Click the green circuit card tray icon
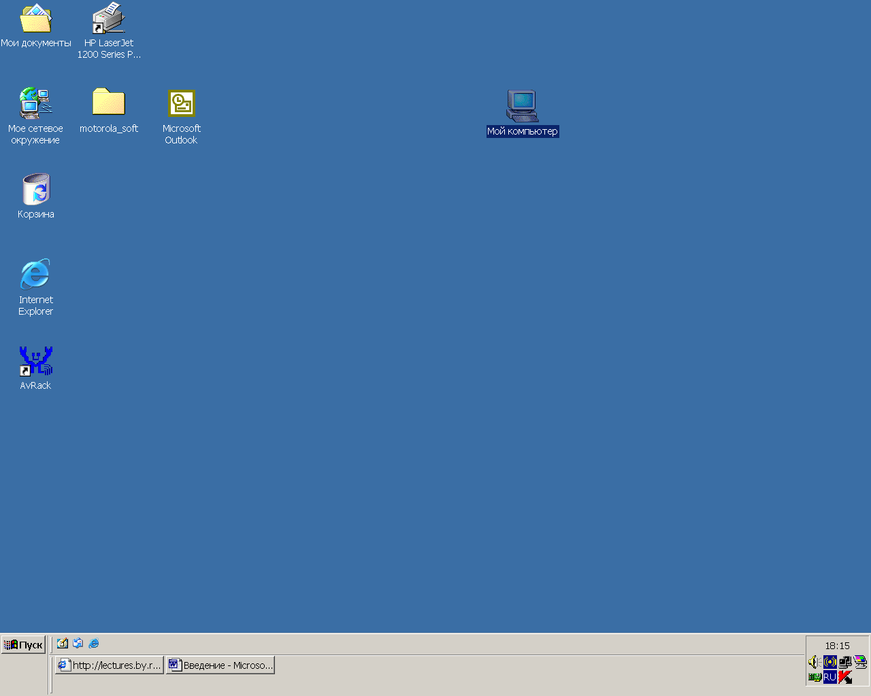The width and height of the screenshot is (871, 696). 814,677
